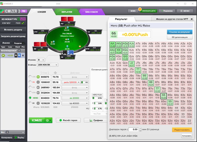This screenshot has width=197, height=142.
Task: Click the UTG stack badge icon 1.1
Action: click(x=38, y=77)
